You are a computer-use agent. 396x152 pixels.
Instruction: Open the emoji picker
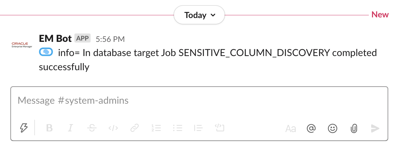click(x=332, y=128)
